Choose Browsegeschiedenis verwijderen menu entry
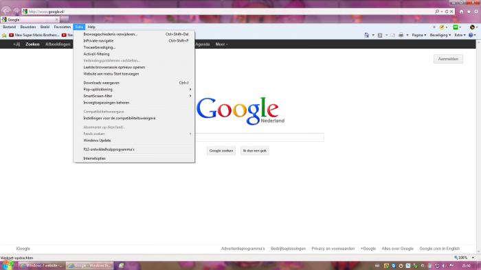481x270 pixels. point(134,34)
